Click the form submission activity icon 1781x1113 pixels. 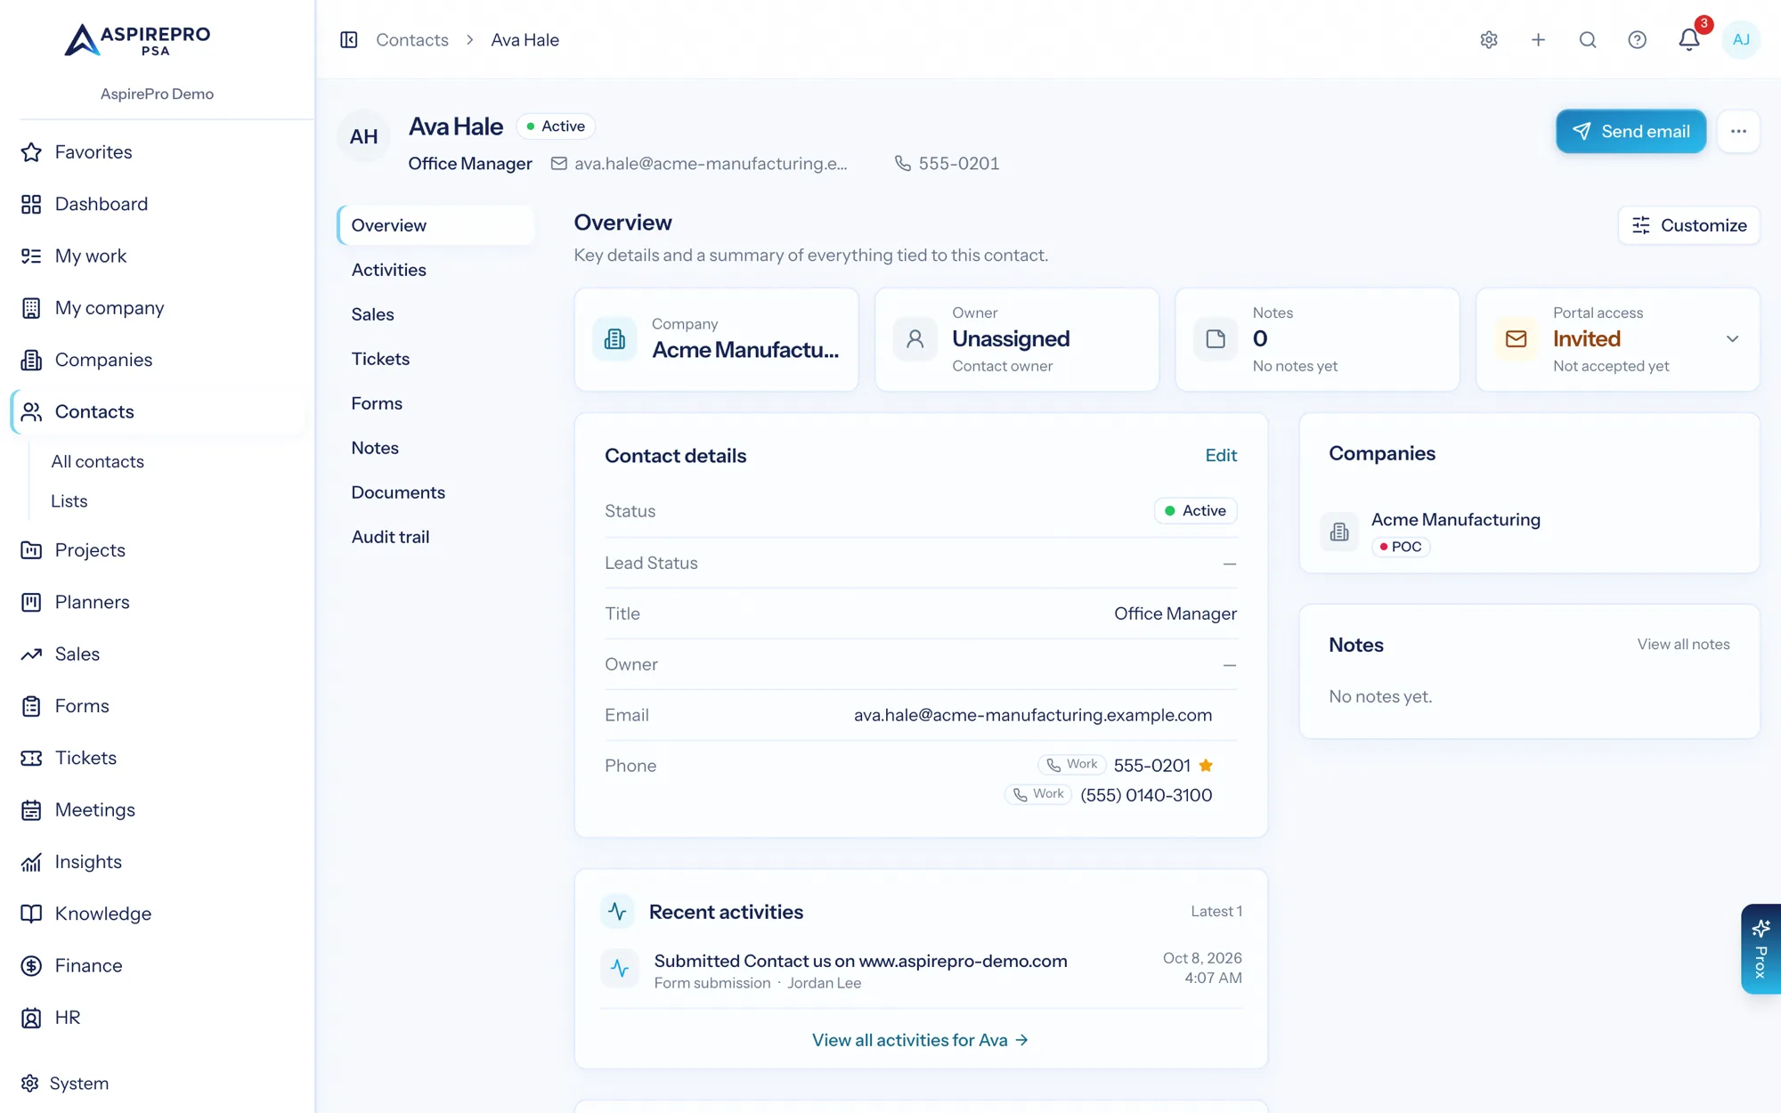[x=620, y=970]
